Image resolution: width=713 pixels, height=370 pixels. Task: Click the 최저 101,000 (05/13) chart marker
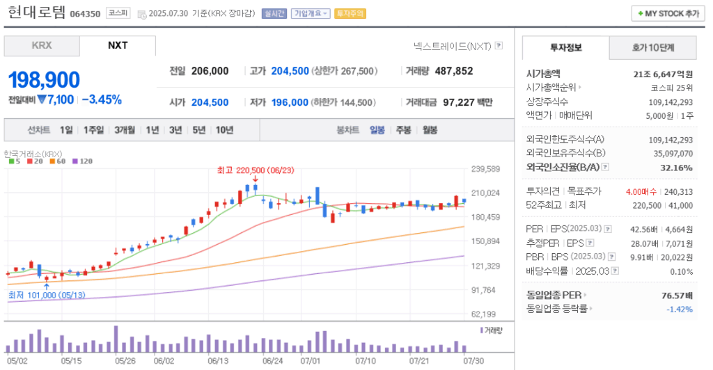pyautogui.click(x=47, y=295)
